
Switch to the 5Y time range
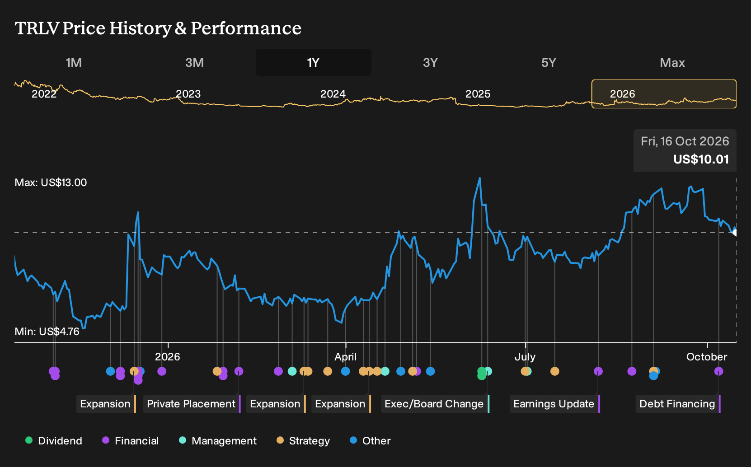pyautogui.click(x=549, y=62)
